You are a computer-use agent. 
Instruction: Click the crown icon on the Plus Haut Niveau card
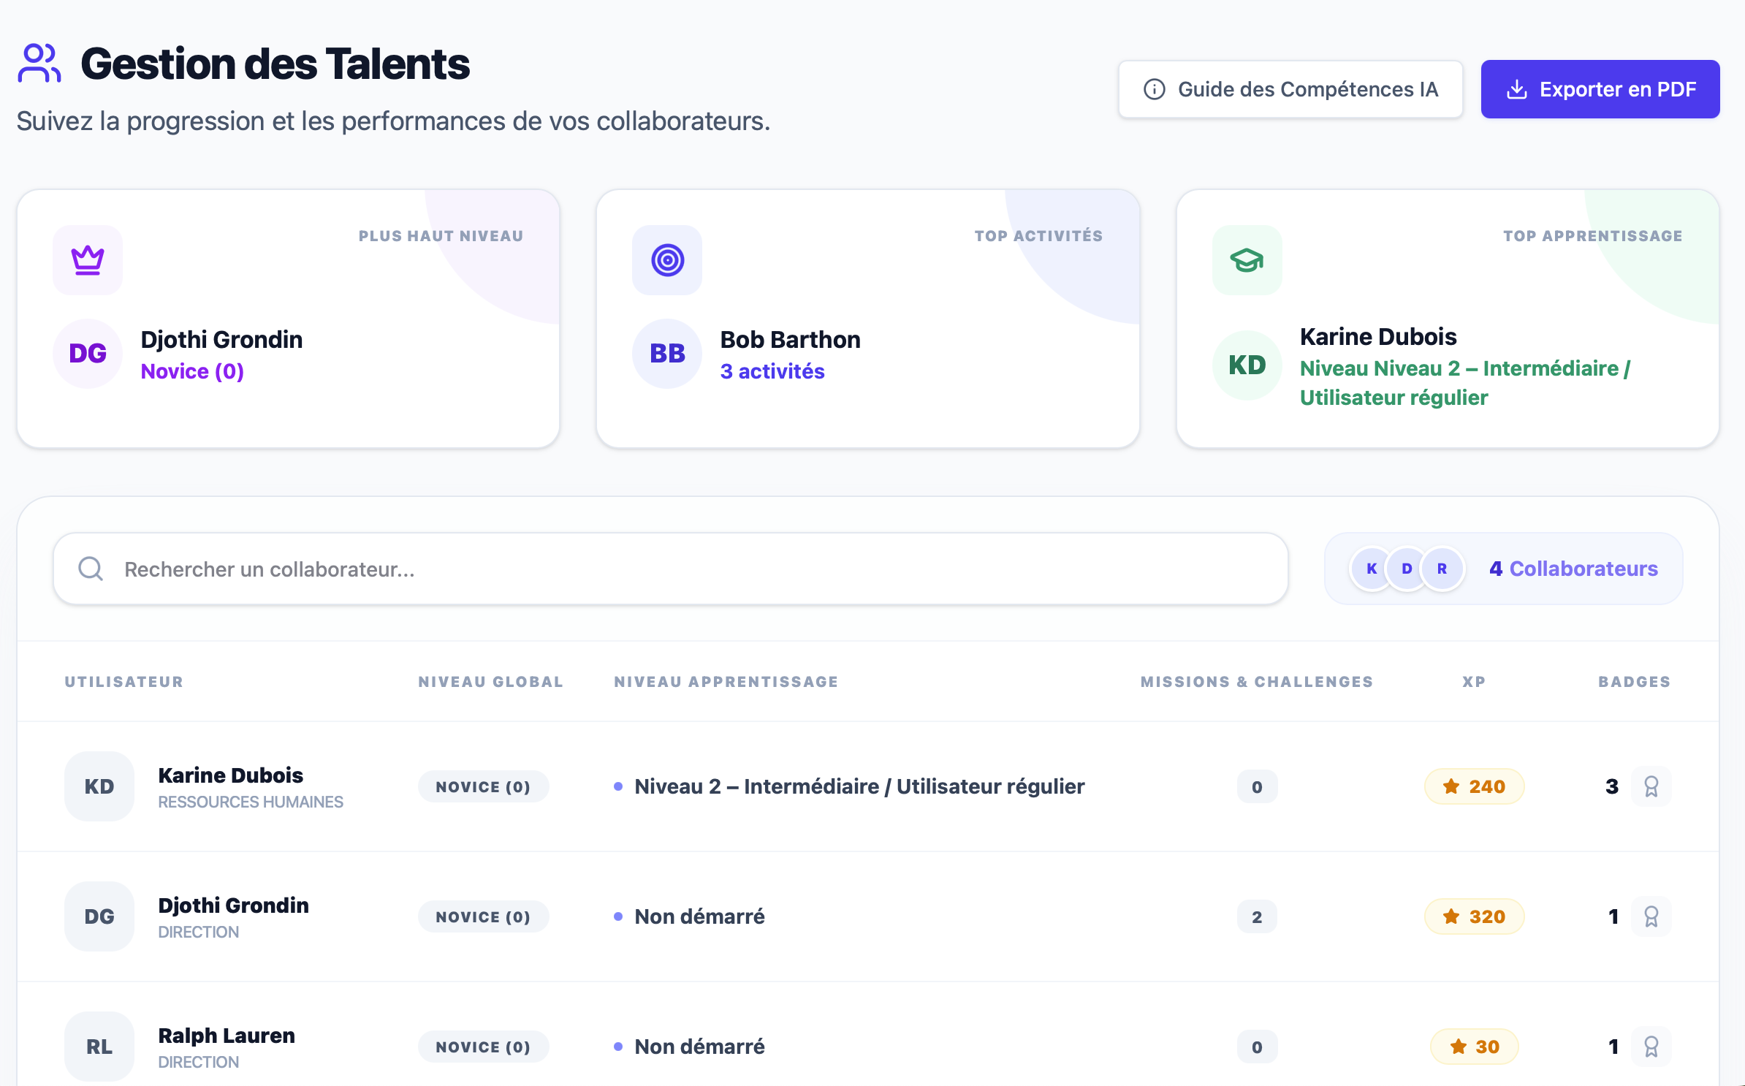pyautogui.click(x=87, y=259)
